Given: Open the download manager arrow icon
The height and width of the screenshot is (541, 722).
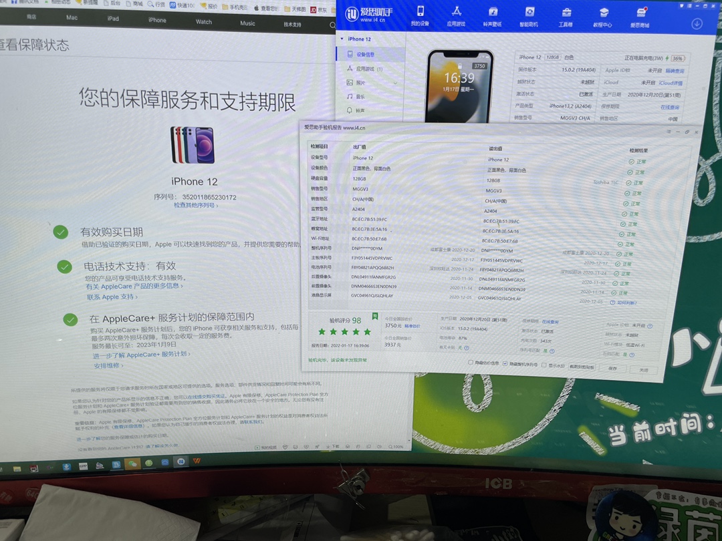Looking at the screenshot, I should pyautogui.click(x=697, y=23).
